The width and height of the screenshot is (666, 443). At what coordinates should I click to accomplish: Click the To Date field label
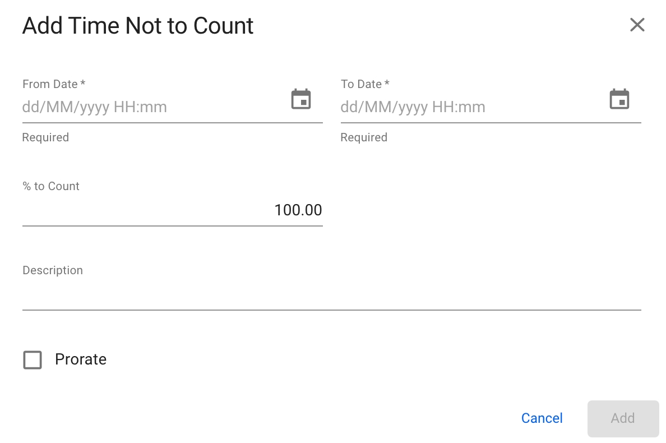tap(361, 84)
